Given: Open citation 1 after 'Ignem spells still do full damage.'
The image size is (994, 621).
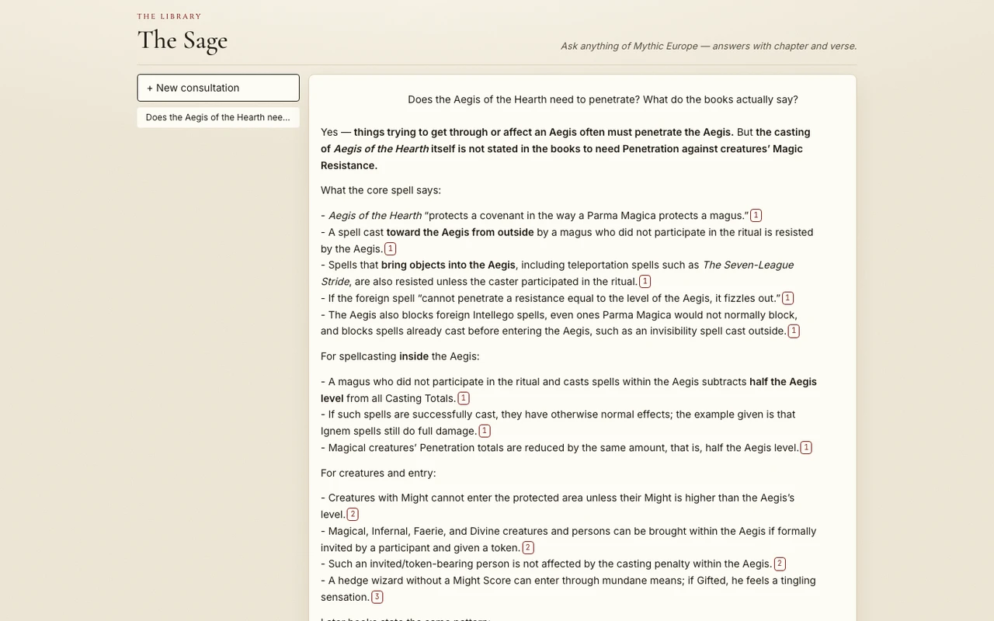Looking at the screenshot, I should tap(485, 431).
